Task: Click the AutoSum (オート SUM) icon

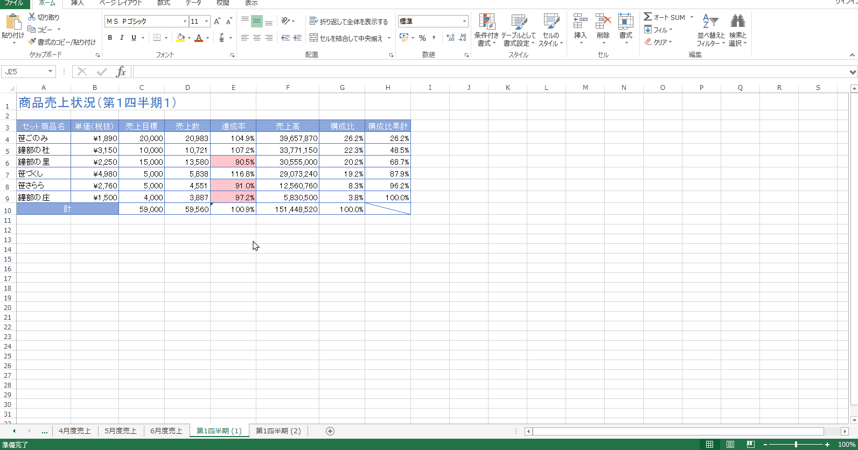Action: (648, 17)
